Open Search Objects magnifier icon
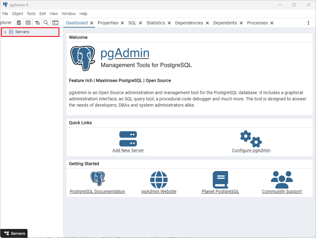The image size is (316, 238). (x=46, y=23)
